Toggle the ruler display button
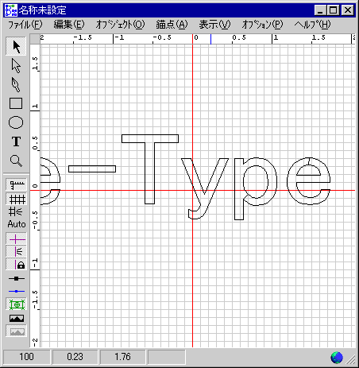 coord(16,184)
